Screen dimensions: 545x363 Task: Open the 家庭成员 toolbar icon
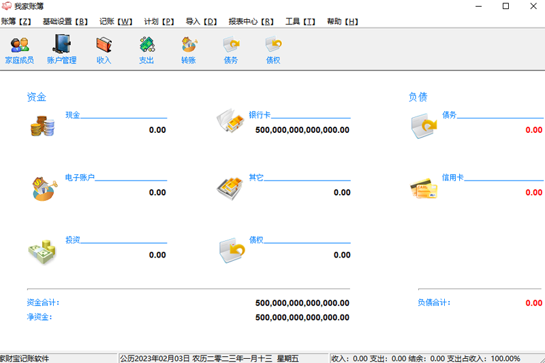(19, 50)
